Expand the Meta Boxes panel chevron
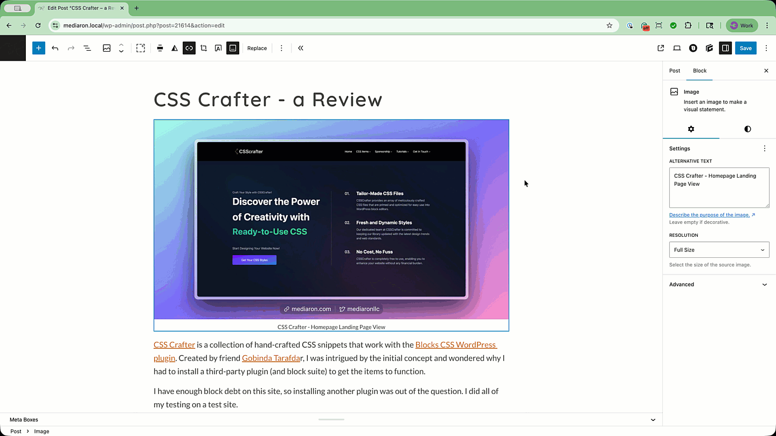 pos(653,420)
